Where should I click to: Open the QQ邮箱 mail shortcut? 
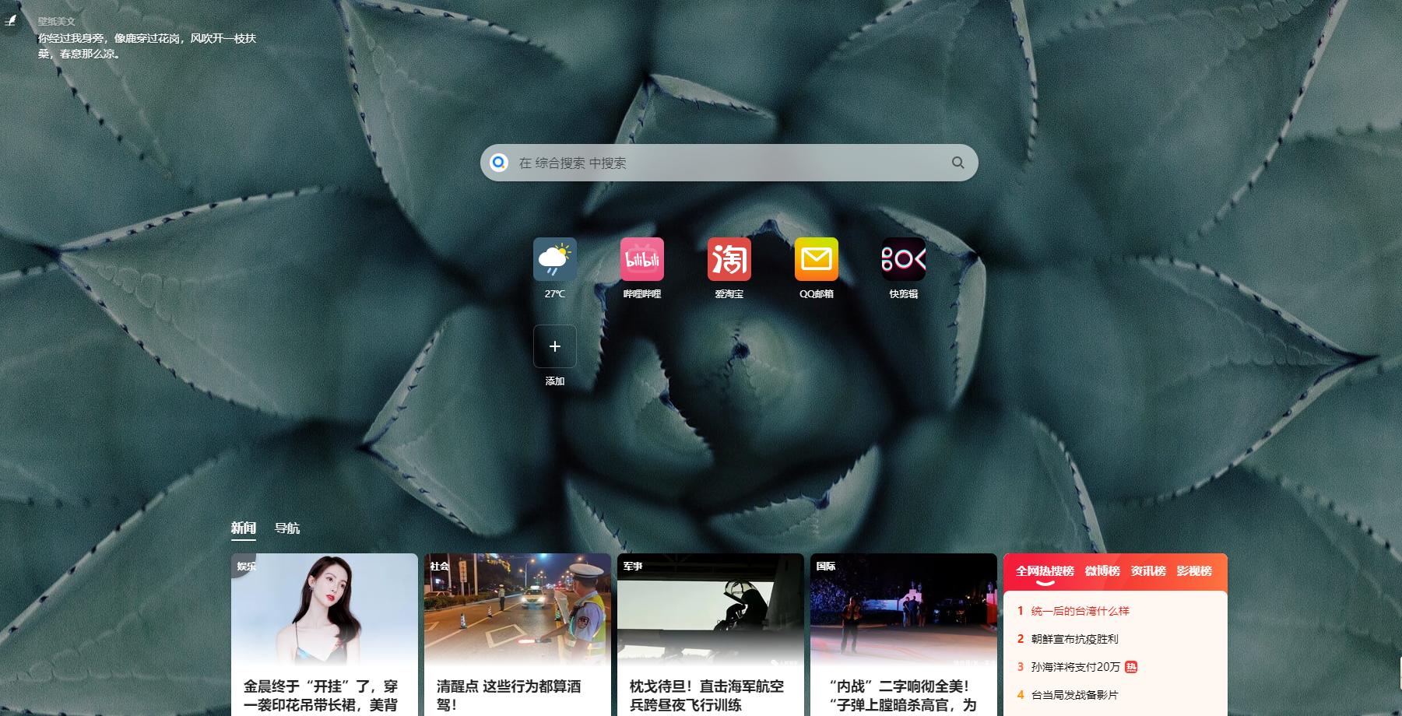click(x=817, y=259)
